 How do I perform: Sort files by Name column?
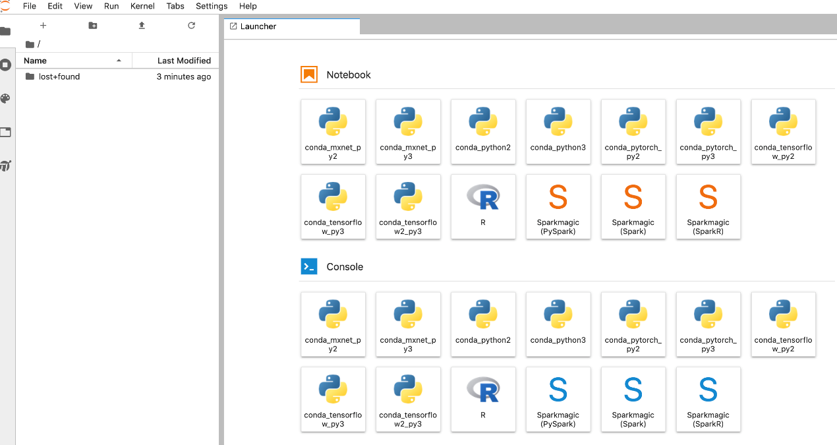click(x=36, y=61)
